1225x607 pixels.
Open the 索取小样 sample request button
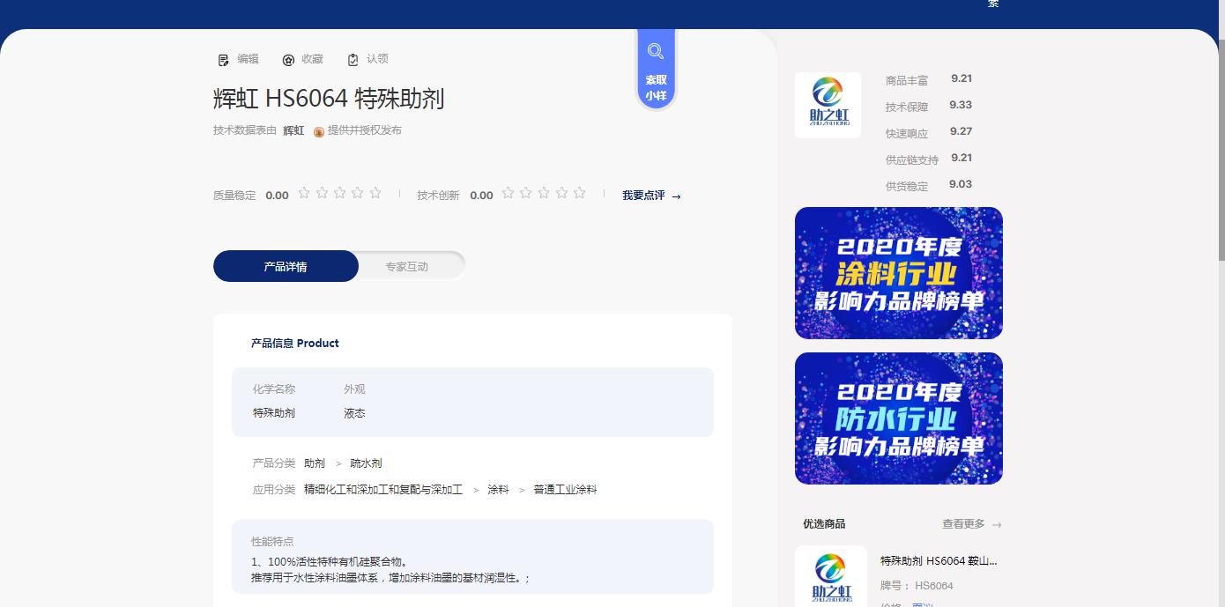pyautogui.click(x=656, y=70)
